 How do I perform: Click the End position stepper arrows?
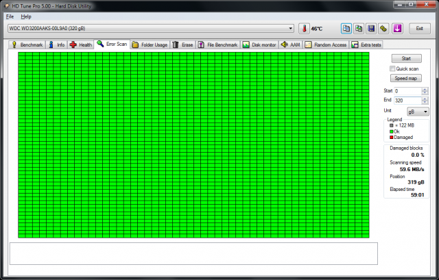(426, 101)
